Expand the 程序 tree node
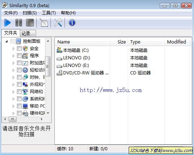The height and width of the screenshot is (155, 194). point(13,56)
